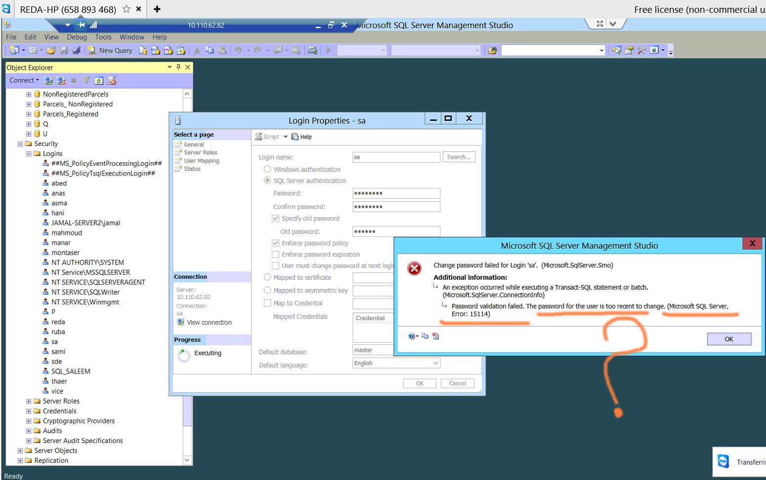The image size is (766, 480).
Task: Expand Server Roles node in tree
Action: tap(29, 401)
